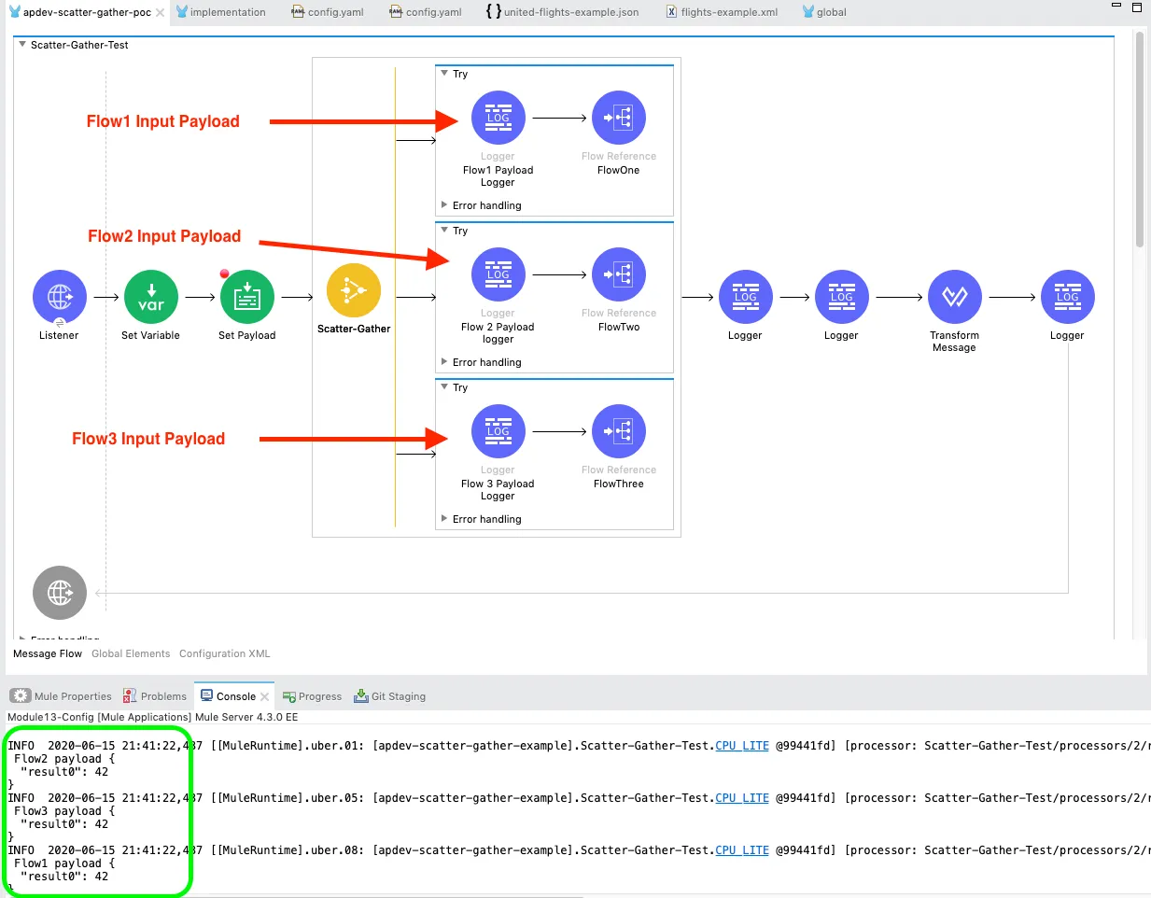Click the 'Flow2 payload {' console line
This screenshot has width=1151, height=898.
click(x=63, y=759)
